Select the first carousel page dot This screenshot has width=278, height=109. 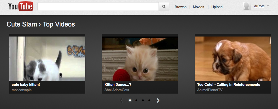(130, 100)
